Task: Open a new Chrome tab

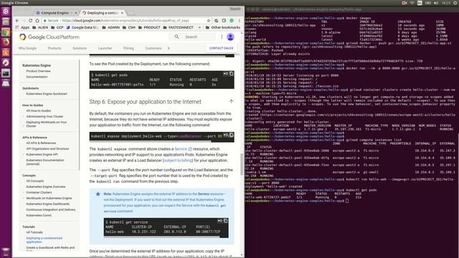Action: pyautogui.click(x=131, y=13)
